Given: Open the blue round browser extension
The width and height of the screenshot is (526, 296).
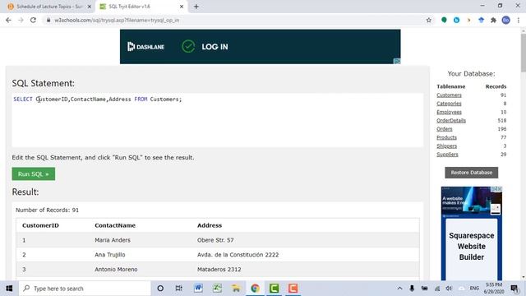Looking at the screenshot, I should pyautogui.click(x=456, y=20).
